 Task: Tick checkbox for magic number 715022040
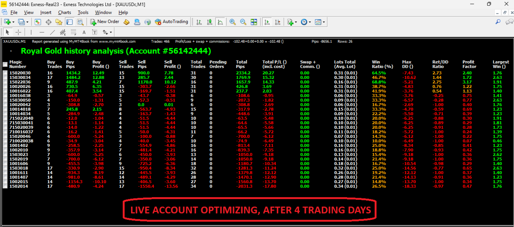pyautogui.click(x=5, y=118)
